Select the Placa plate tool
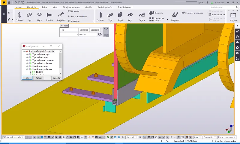 (x=39, y=17)
